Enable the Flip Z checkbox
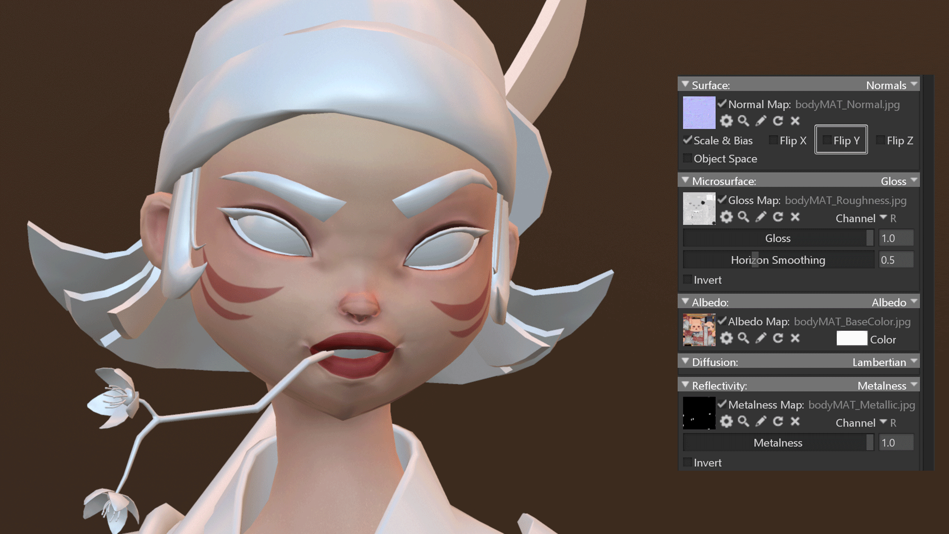This screenshot has height=534, width=949. (x=880, y=140)
